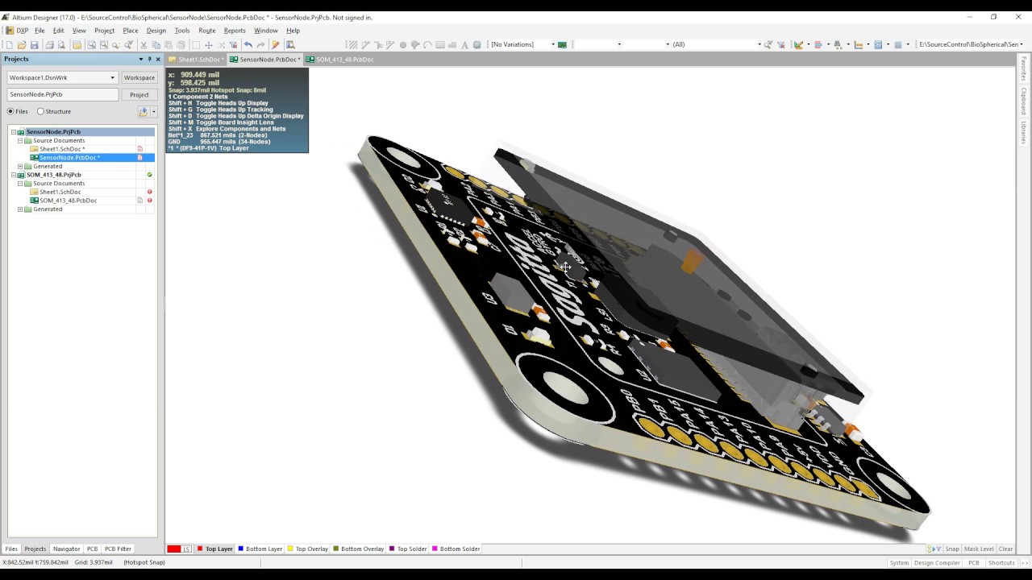Switch to Sheet1.SchDoc document tab
Image resolution: width=1032 pixels, height=580 pixels.
[197, 60]
